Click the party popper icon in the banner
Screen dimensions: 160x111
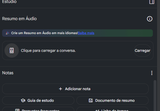7,33
